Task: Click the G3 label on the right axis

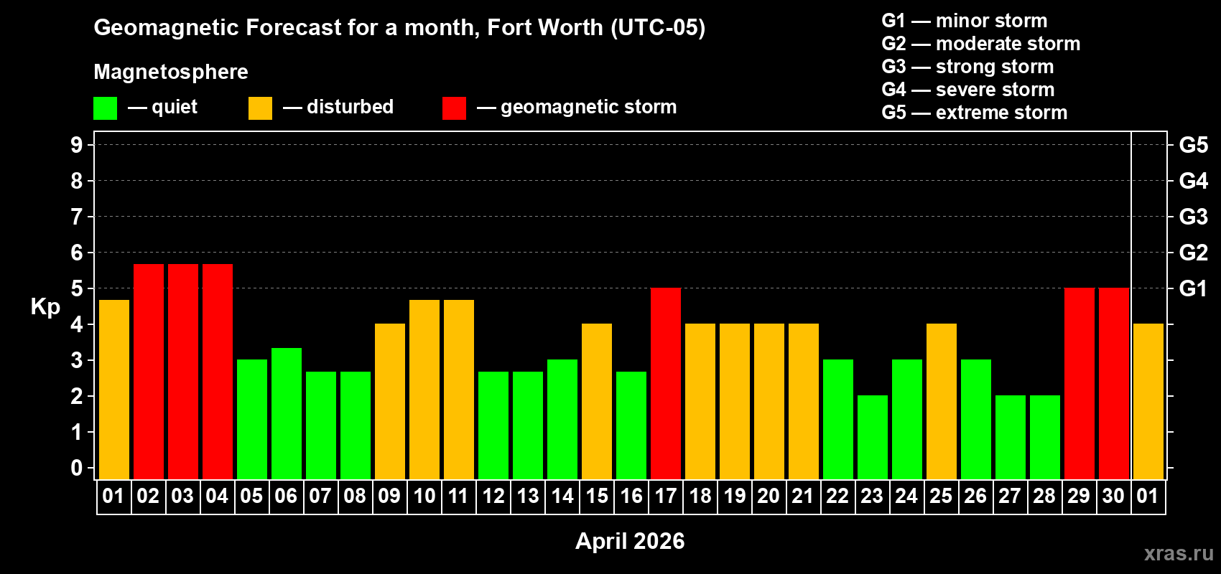Action: point(1194,217)
